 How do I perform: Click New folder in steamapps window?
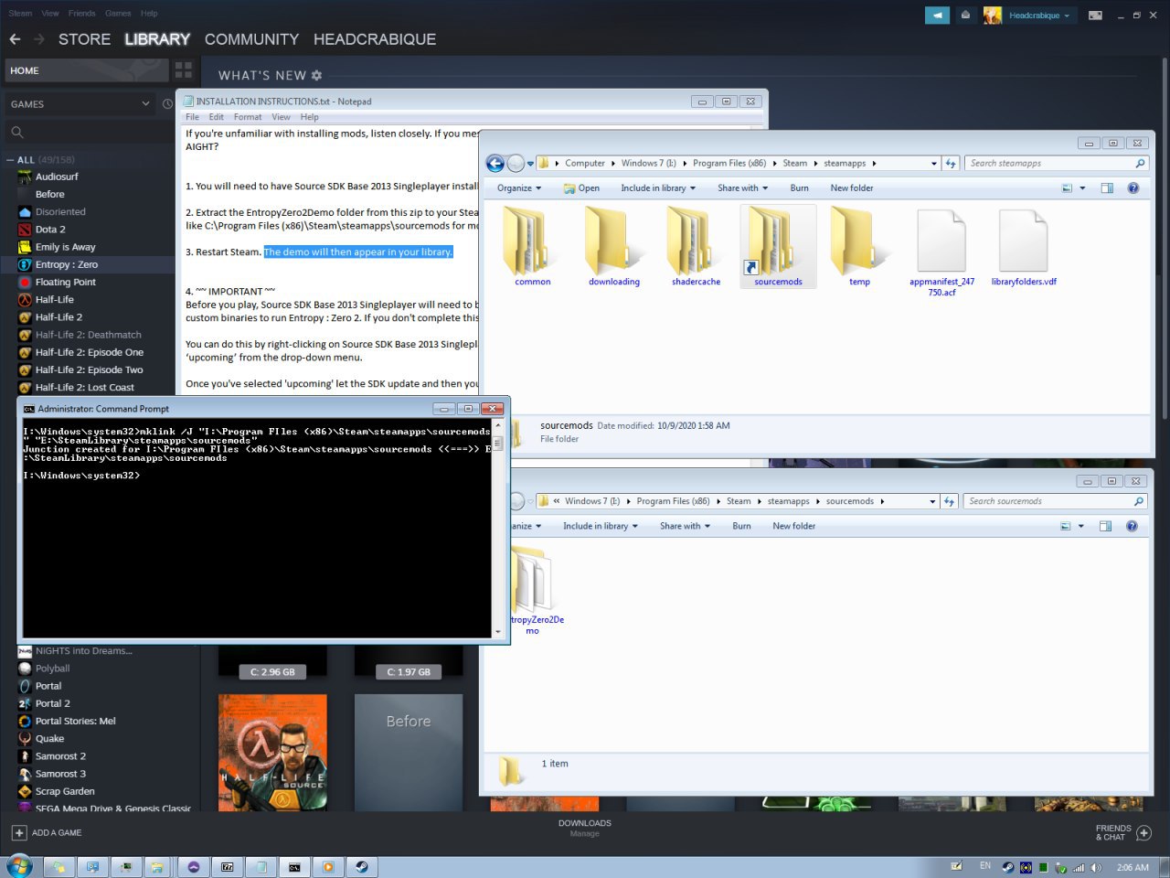pyautogui.click(x=852, y=188)
